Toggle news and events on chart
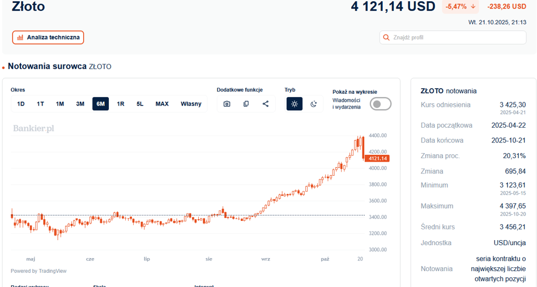Screen dimensions: 537x287 pos(380,104)
